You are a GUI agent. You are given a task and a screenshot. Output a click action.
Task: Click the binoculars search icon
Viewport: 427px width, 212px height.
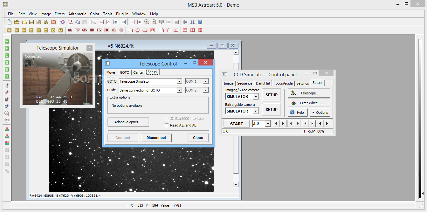click(x=193, y=22)
